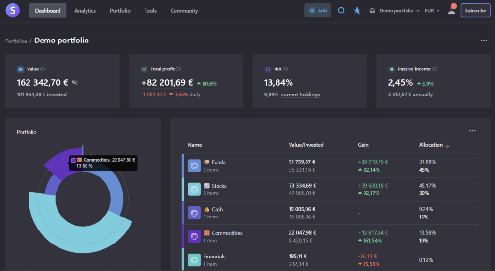This screenshot has height=271, width=495.
Task: Open the Demo portfolio selector dropdown
Action: click(x=395, y=10)
